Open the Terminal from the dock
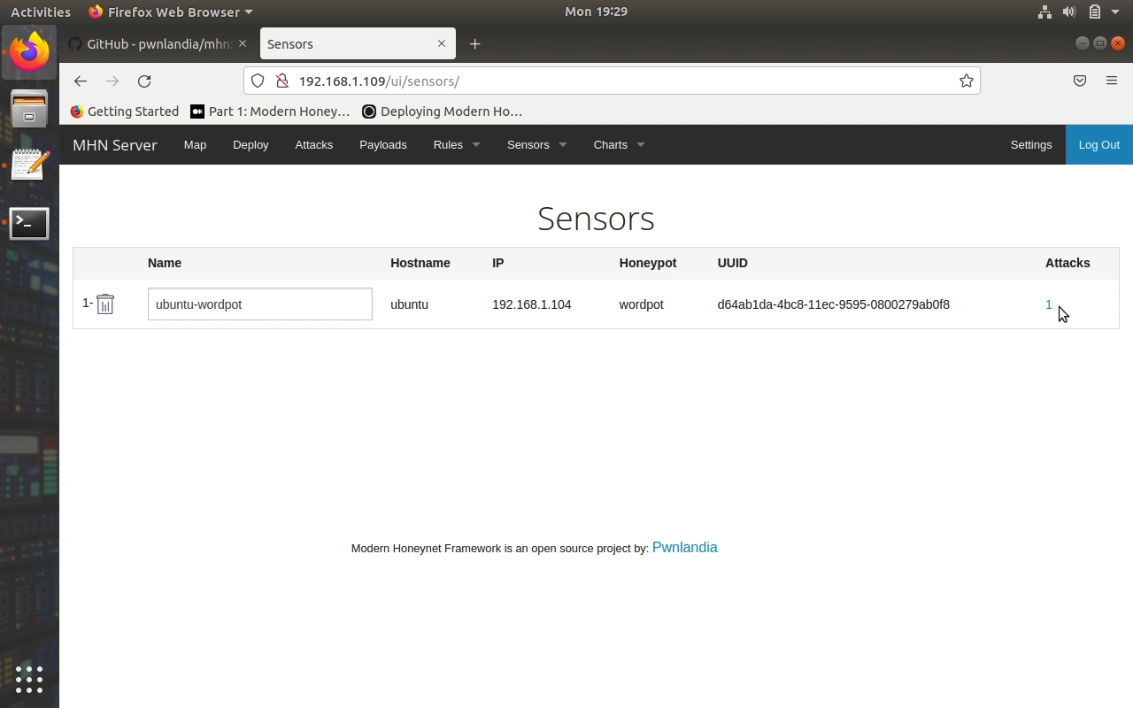This screenshot has height=708, width=1133. (x=29, y=224)
